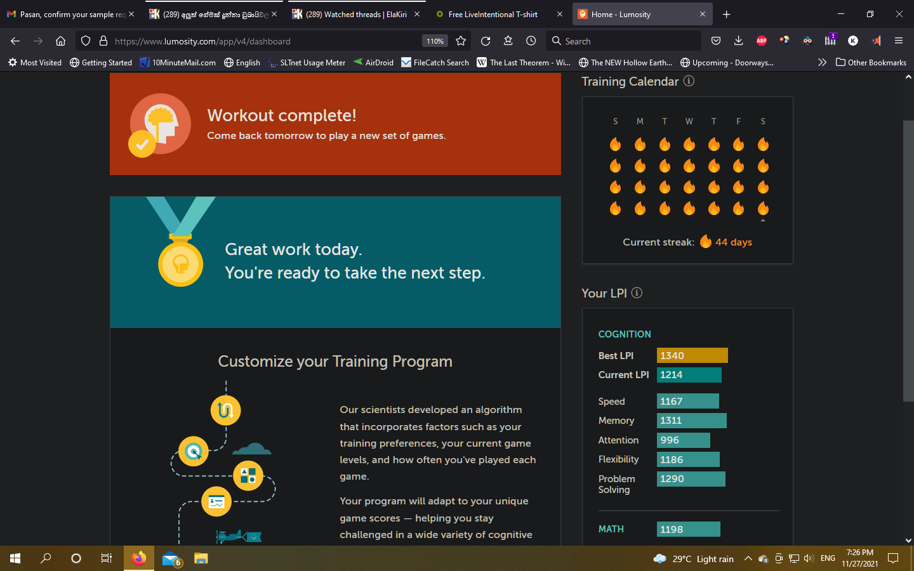Open the Firefox application hamburger menu

pyautogui.click(x=899, y=41)
